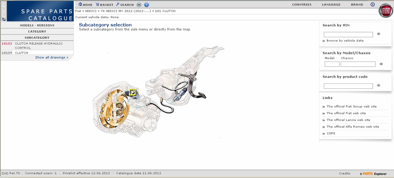Click the Credits link
The width and height of the screenshot is (394, 178).
[x=345, y=173]
